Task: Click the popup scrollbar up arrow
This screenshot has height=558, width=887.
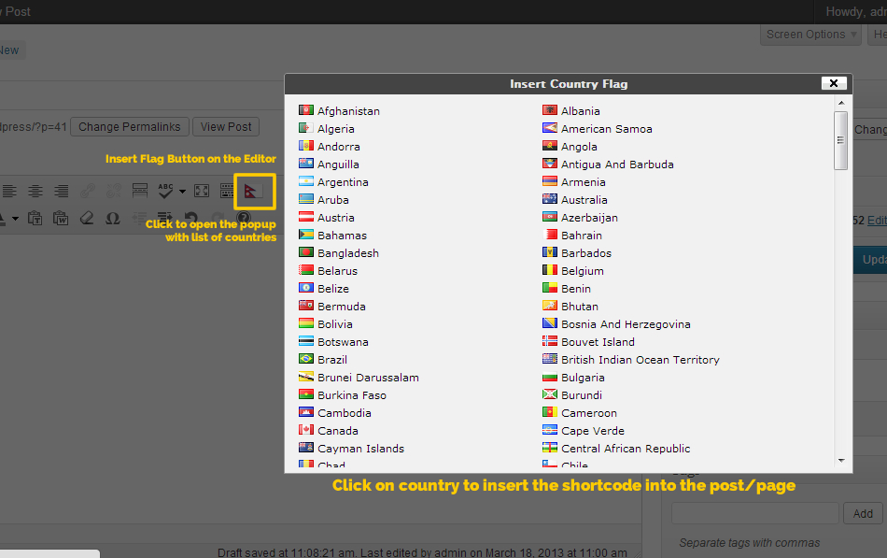Action: pos(841,103)
